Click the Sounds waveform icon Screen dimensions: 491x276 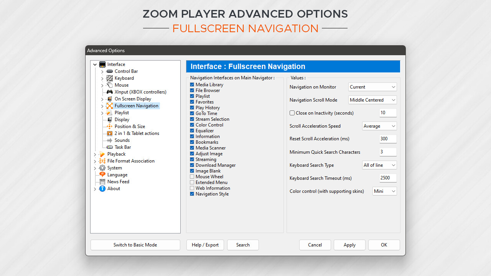(x=110, y=140)
